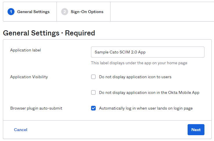This screenshot has height=141, width=214.
Task: Tick the Okta Mobile App icon hiding checkbox
Action: (x=93, y=93)
